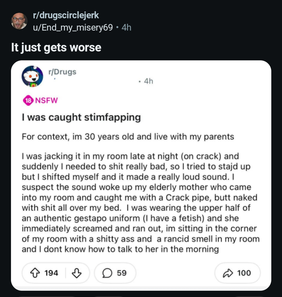Open the comments via the speech bubble icon
Viewport: 282px width, 297px height.
(107, 273)
